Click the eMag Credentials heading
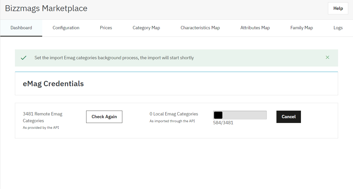353x189 pixels. (x=53, y=84)
